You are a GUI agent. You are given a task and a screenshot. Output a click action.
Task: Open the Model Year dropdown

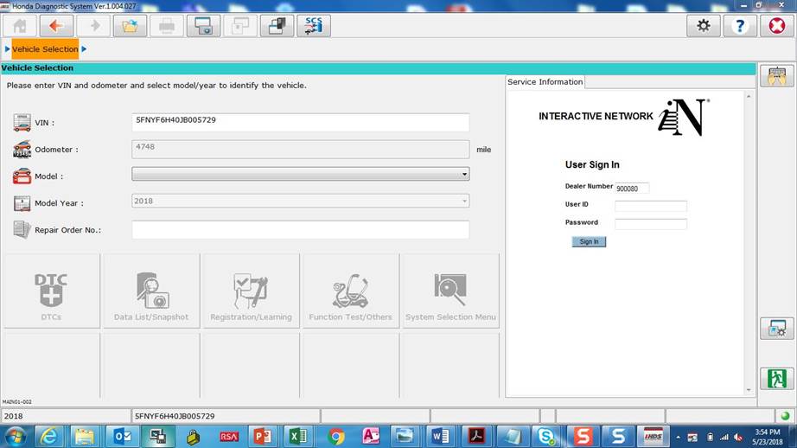(464, 202)
